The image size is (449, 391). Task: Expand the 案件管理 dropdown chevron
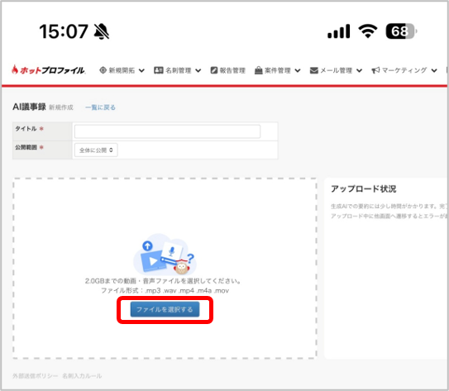[x=298, y=71]
